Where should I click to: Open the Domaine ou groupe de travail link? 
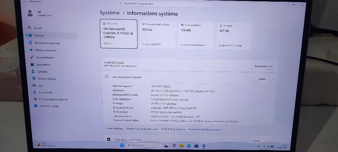(x=142, y=129)
